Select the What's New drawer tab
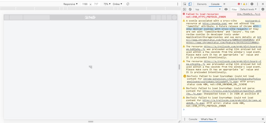 pos(207,119)
